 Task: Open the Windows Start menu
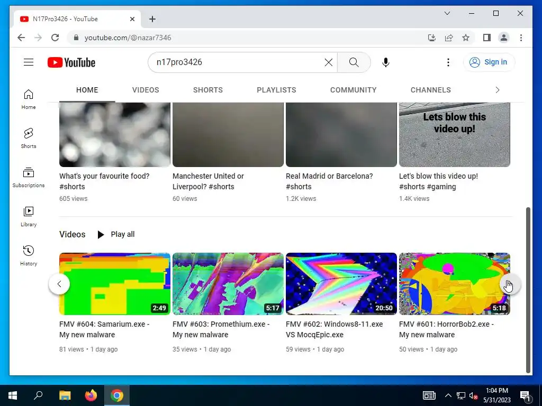click(x=13, y=395)
